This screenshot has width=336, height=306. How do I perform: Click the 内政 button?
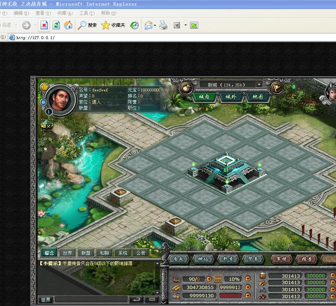pos(178,259)
